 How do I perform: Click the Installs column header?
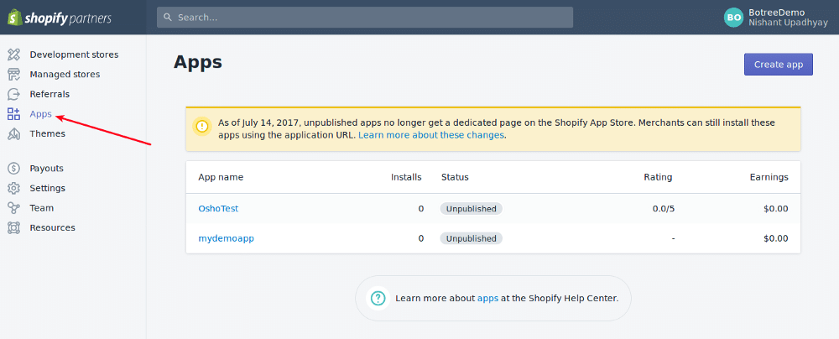point(406,177)
